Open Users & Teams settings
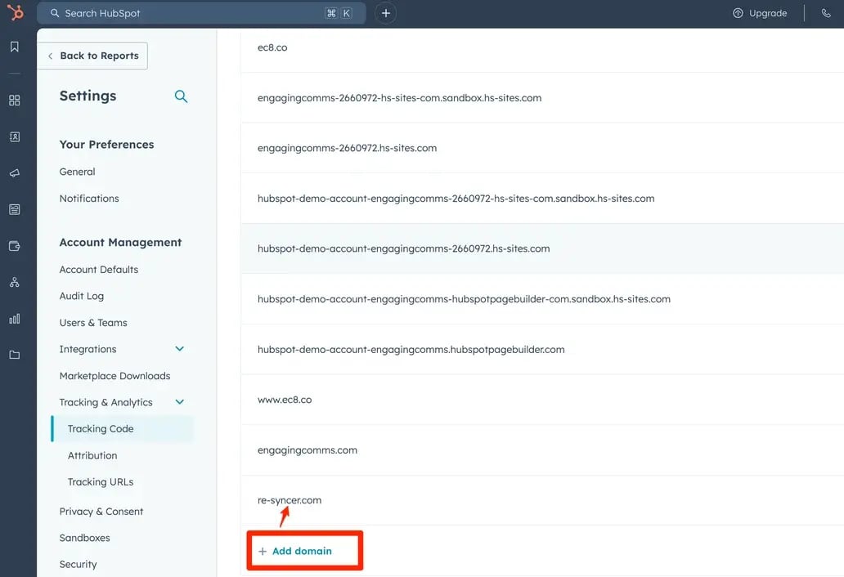The image size is (844, 577). (x=93, y=323)
